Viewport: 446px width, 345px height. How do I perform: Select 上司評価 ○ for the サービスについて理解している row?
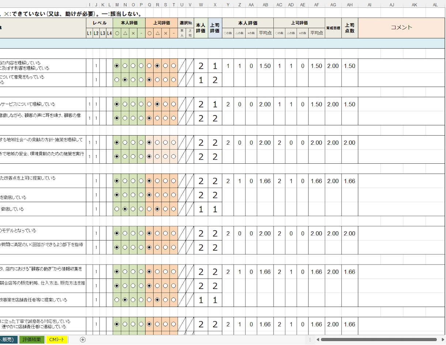pos(149,104)
